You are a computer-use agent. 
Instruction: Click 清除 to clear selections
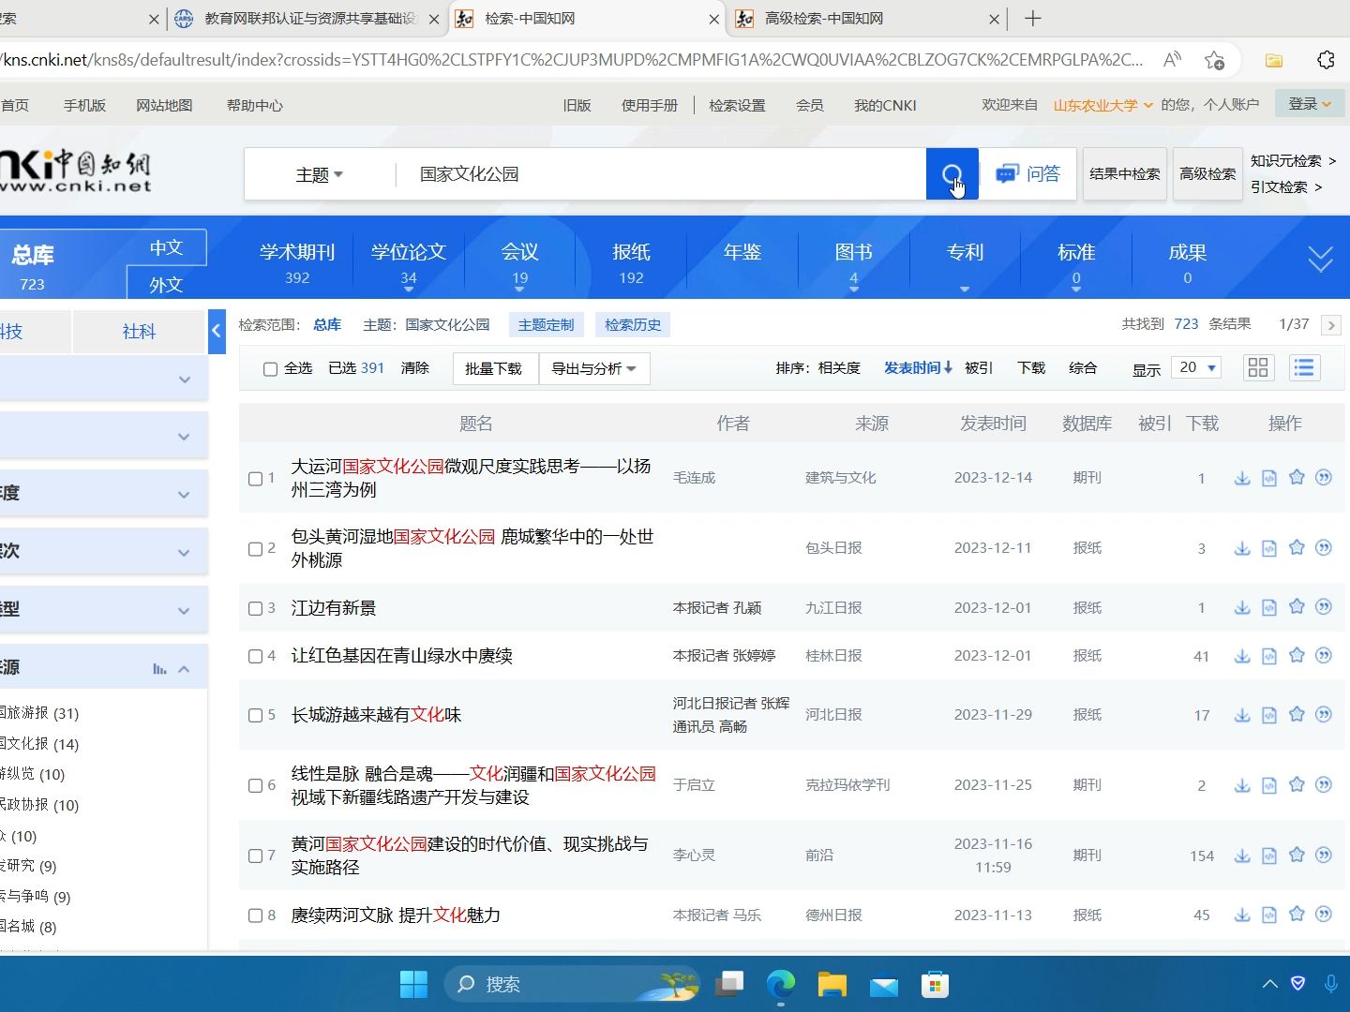point(414,368)
